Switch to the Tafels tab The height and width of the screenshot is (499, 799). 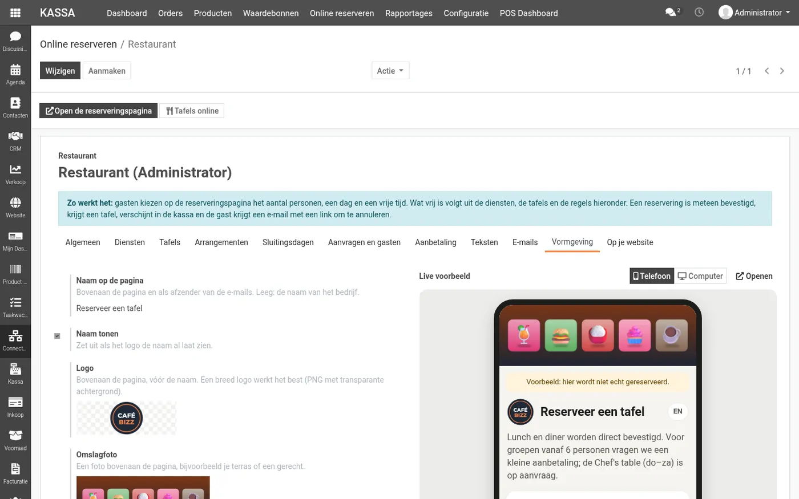pyautogui.click(x=170, y=242)
